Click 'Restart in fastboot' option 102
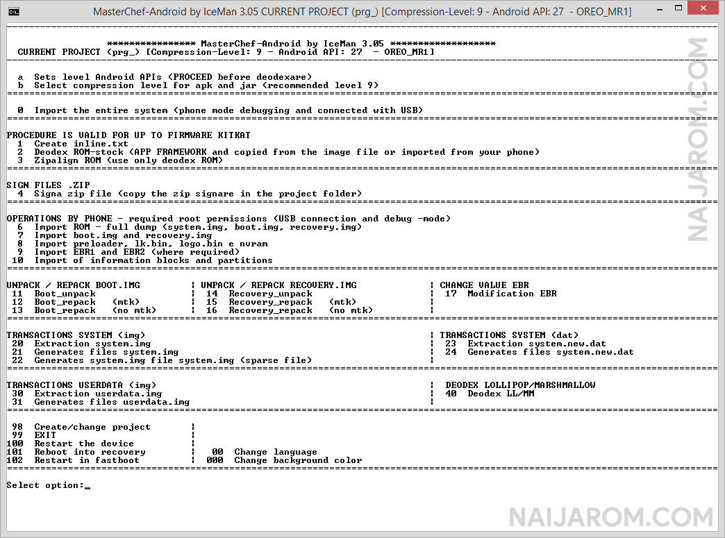 (73, 460)
